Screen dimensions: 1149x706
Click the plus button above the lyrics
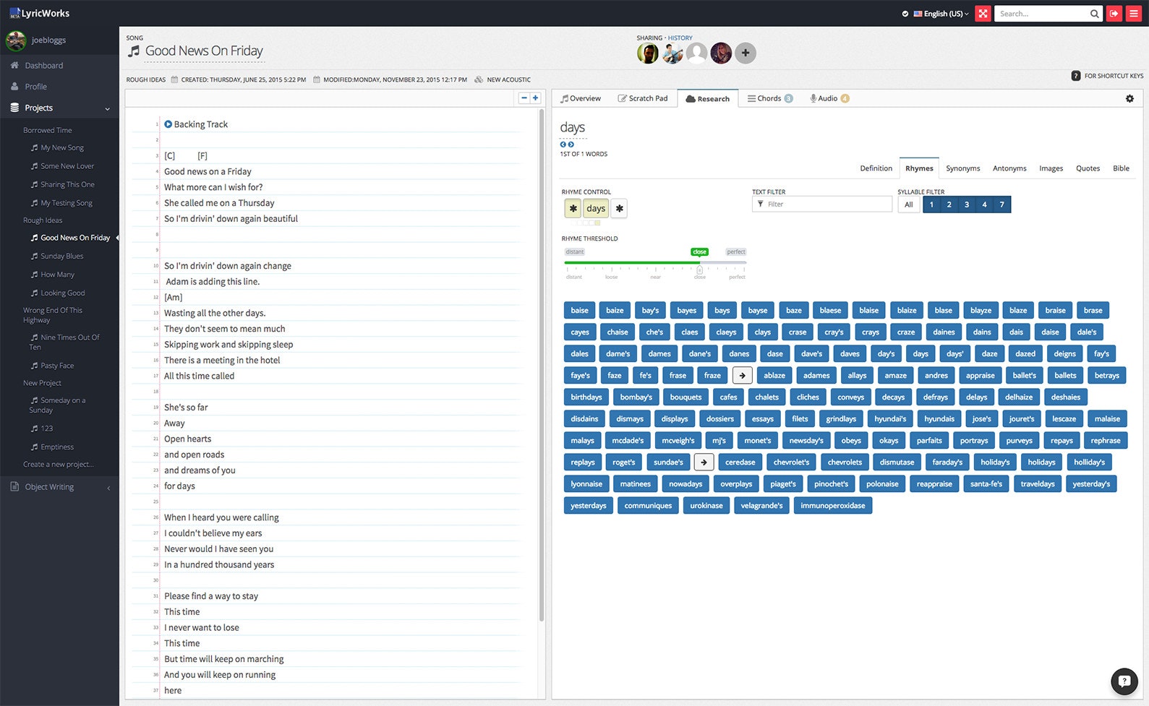click(x=536, y=98)
